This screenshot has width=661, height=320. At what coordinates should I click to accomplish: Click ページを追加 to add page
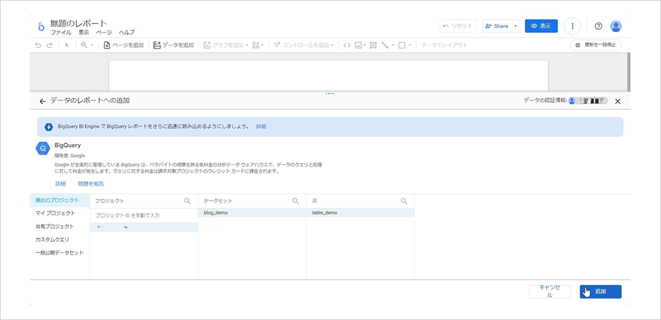click(x=123, y=45)
